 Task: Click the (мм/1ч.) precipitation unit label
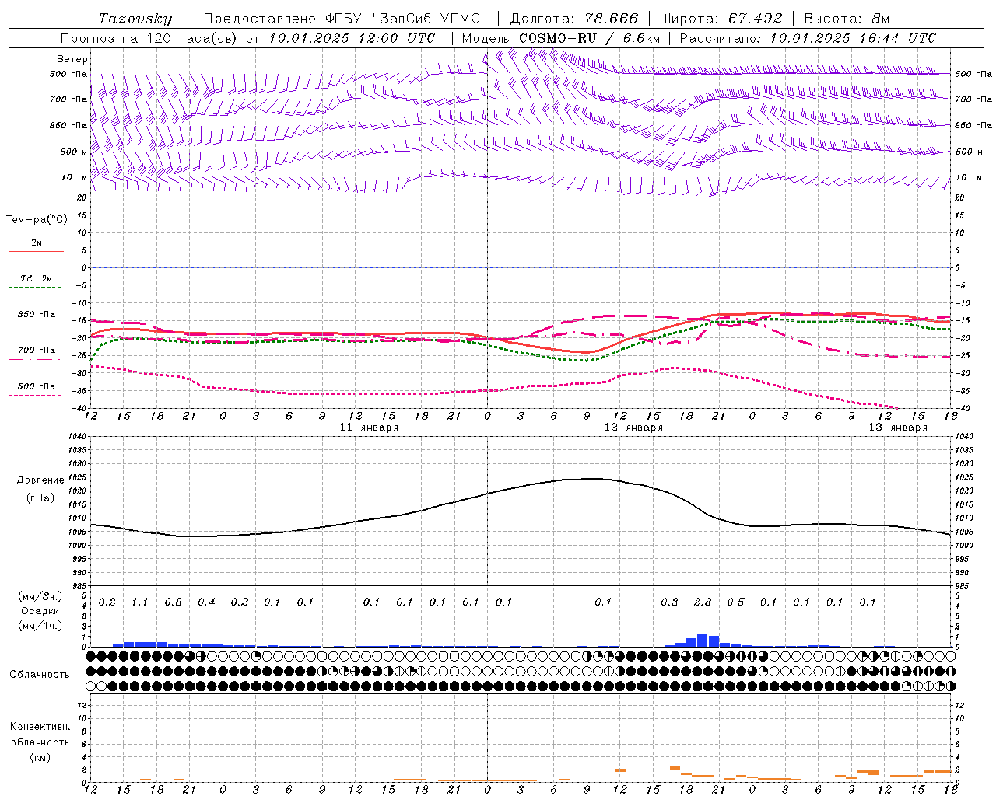tap(40, 627)
